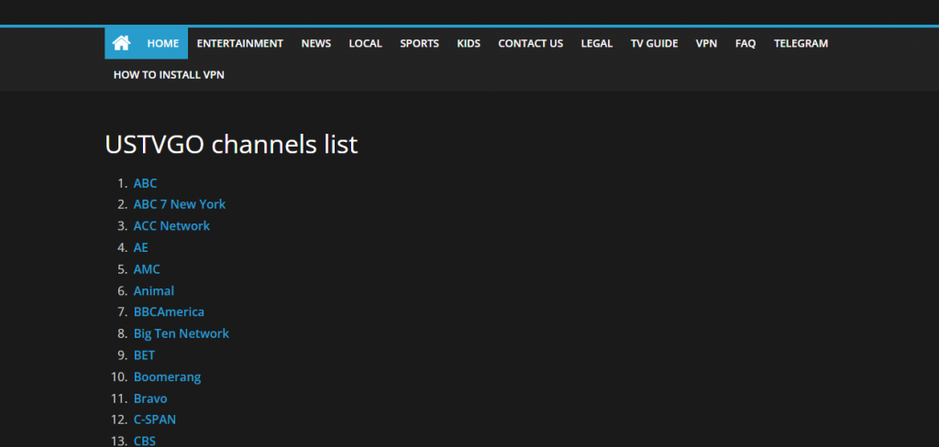Open HOW TO INSTALL VPN page
This screenshot has height=447, width=939.
coord(169,75)
